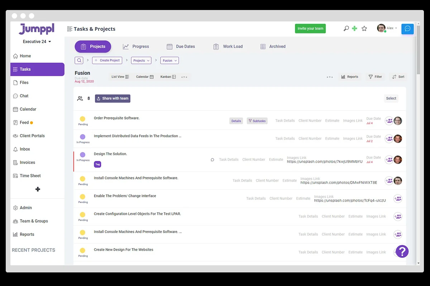
Task: Open the Reports panel above the task list
Action: click(x=350, y=77)
